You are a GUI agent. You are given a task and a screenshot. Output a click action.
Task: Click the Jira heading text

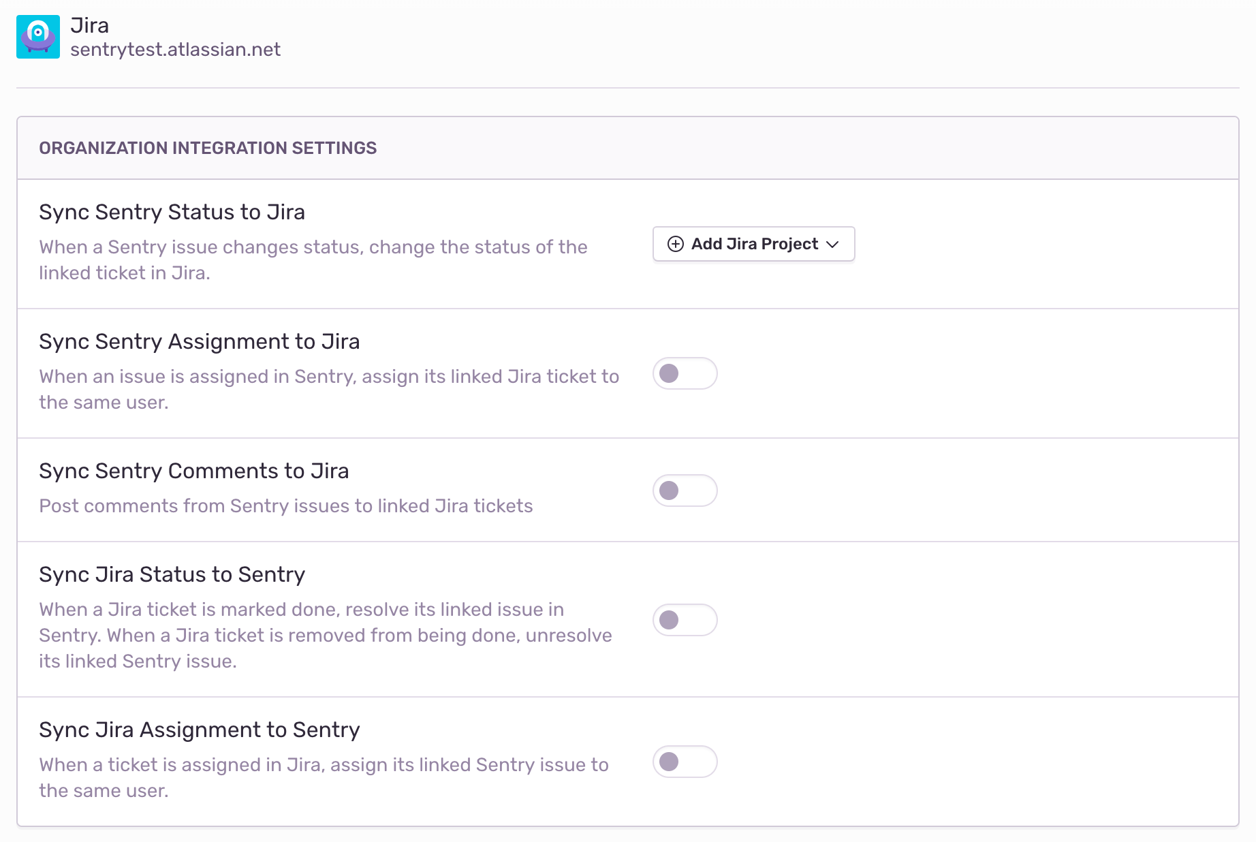pyautogui.click(x=91, y=25)
